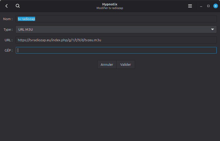Click the dropdown arrow in the Type field
220x141 pixels.
point(213,29)
